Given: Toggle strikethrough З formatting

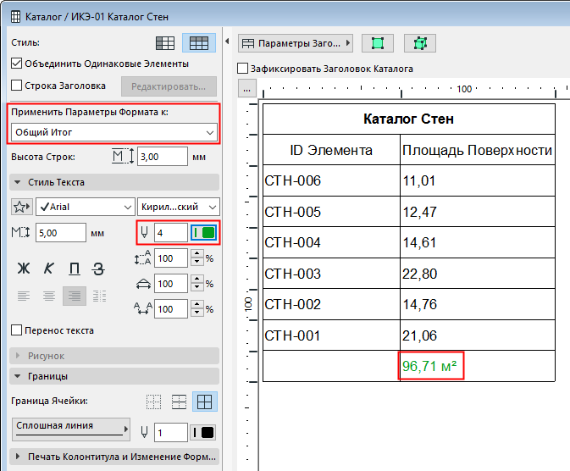Looking at the screenshot, I should tap(98, 269).
